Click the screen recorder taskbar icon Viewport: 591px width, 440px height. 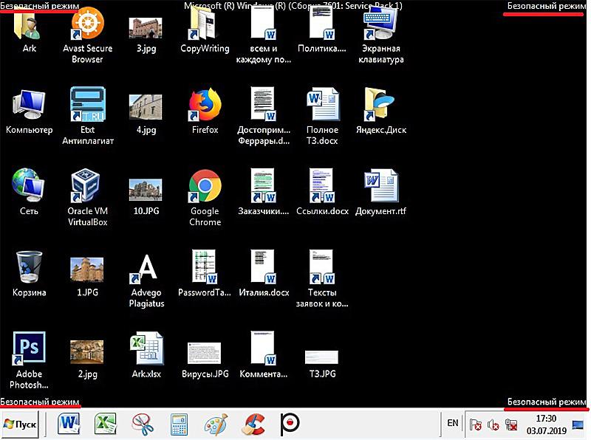point(290,424)
